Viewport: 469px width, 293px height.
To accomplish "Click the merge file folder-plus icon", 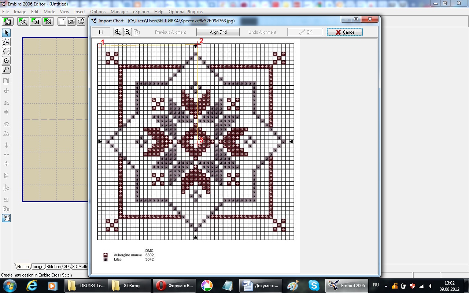I will click(81, 21).
